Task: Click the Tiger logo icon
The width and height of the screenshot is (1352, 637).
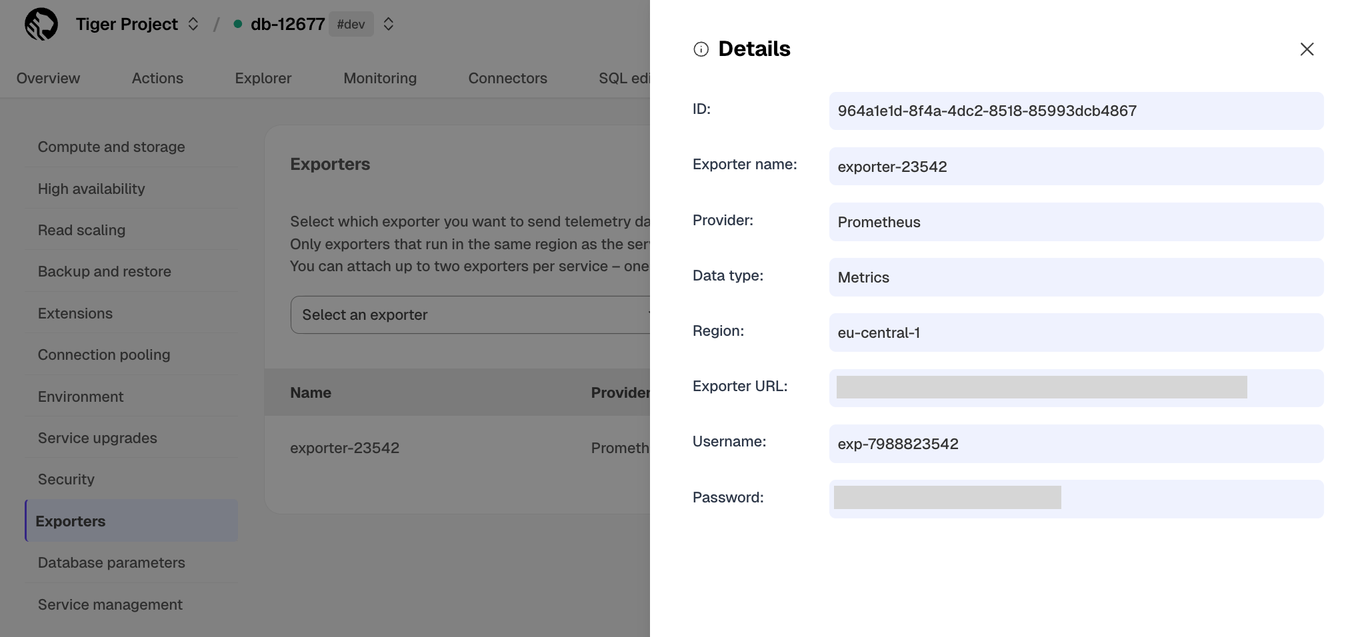Action: [x=41, y=25]
